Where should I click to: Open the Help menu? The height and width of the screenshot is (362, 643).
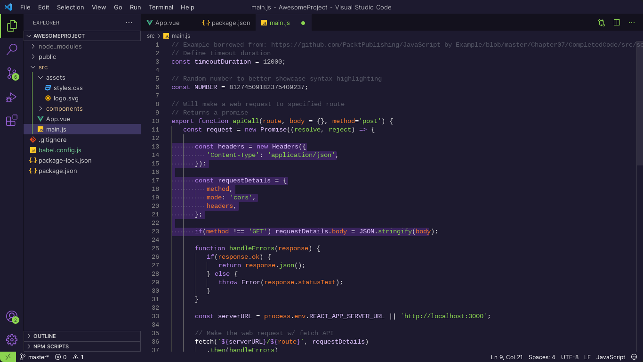188,7
